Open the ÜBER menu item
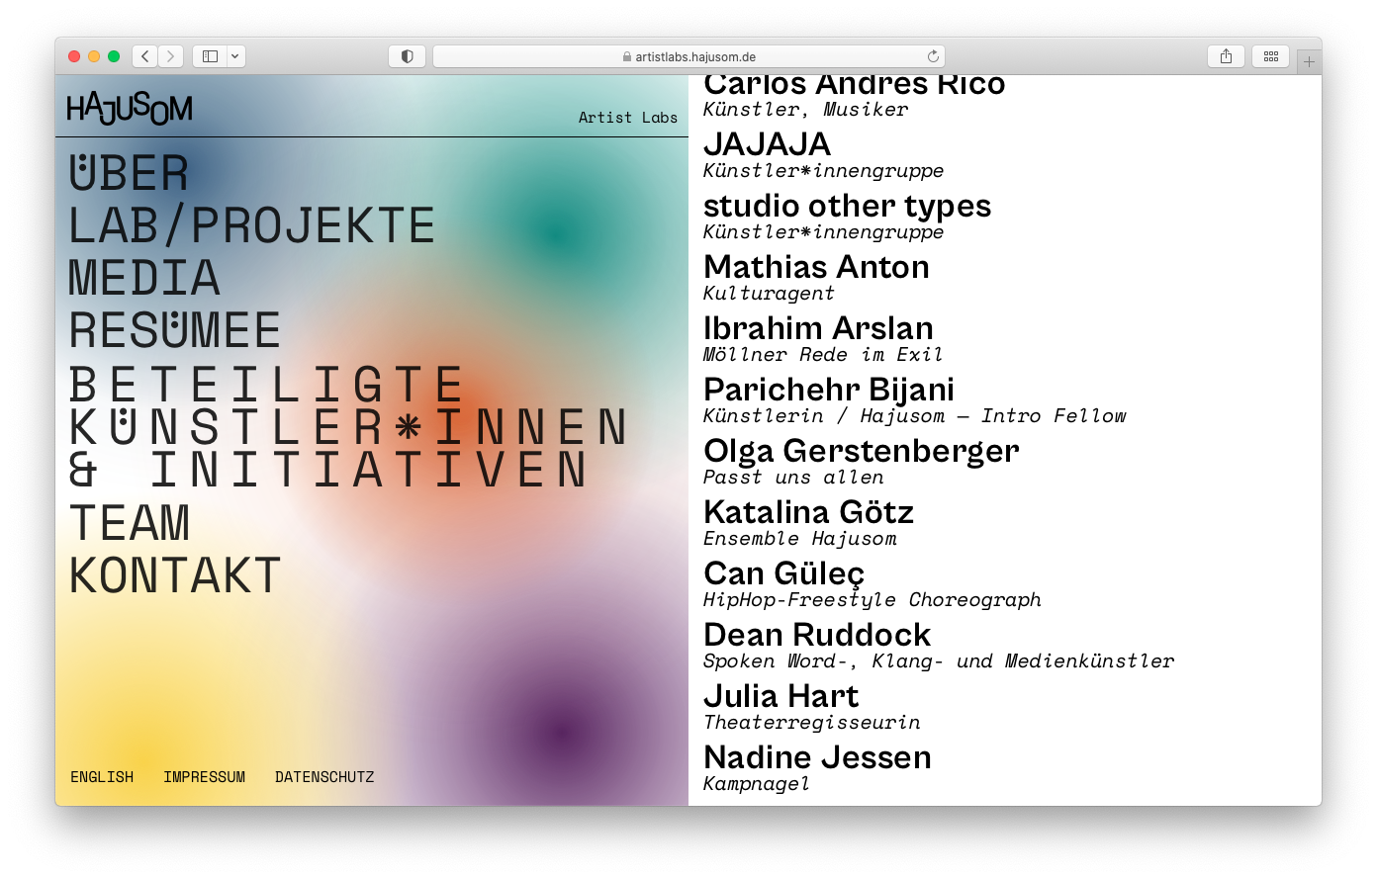The height and width of the screenshot is (879, 1377). point(129,173)
